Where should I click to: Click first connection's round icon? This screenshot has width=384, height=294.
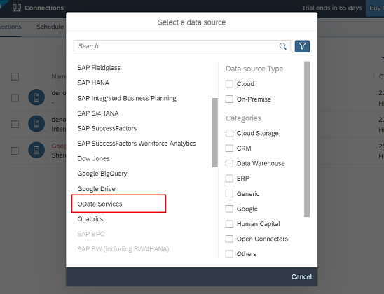point(36,97)
